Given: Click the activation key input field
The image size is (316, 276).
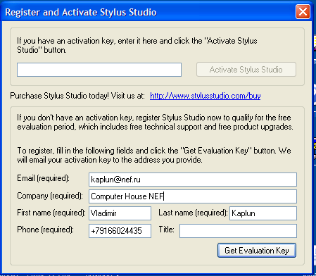Looking at the screenshot, I should pos(99,70).
